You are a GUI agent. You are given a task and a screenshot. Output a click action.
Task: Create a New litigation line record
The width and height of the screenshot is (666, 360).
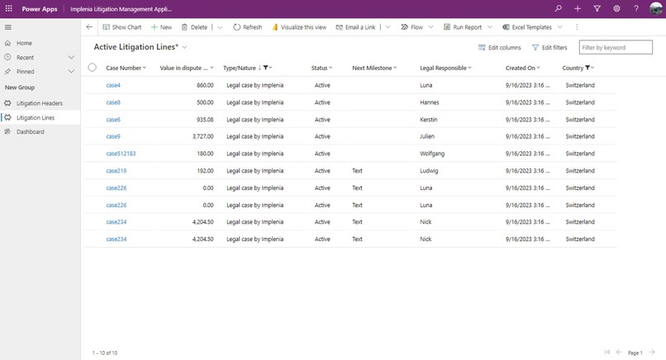(x=161, y=27)
